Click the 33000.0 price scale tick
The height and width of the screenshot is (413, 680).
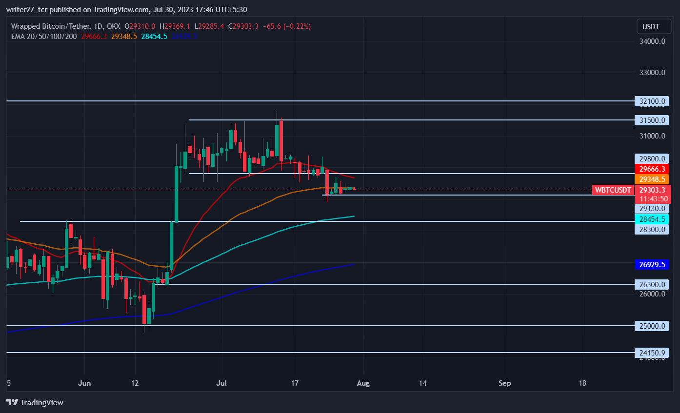(x=652, y=73)
